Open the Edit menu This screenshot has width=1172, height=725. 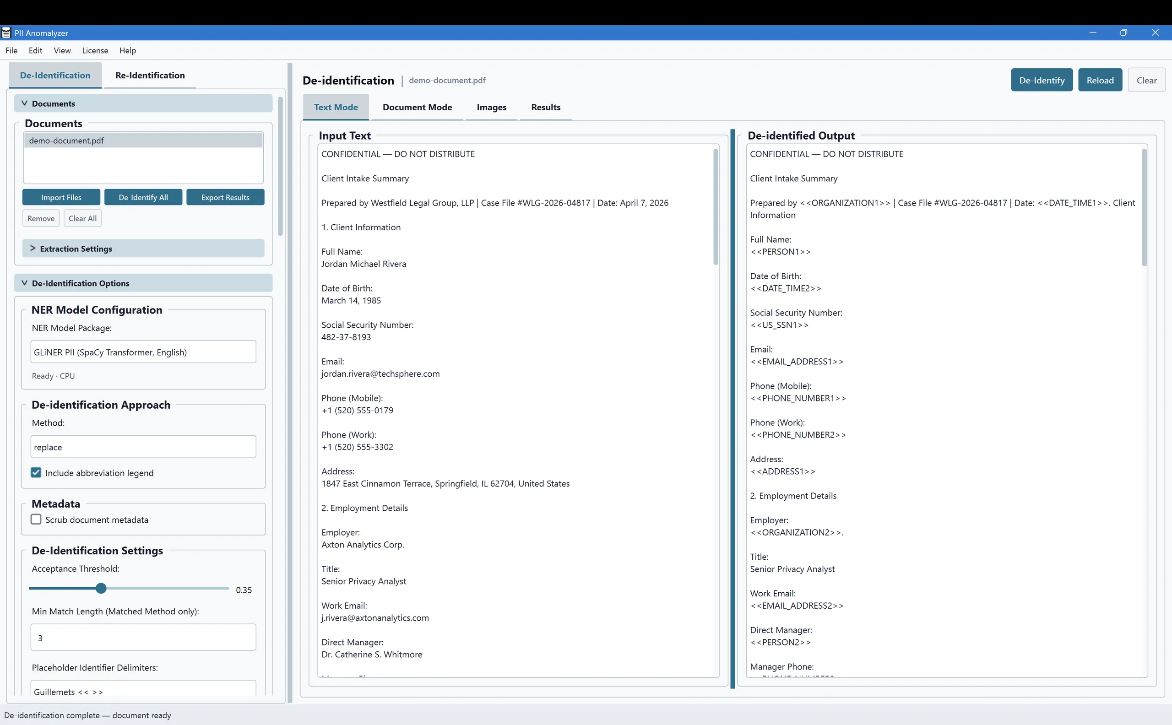36,50
